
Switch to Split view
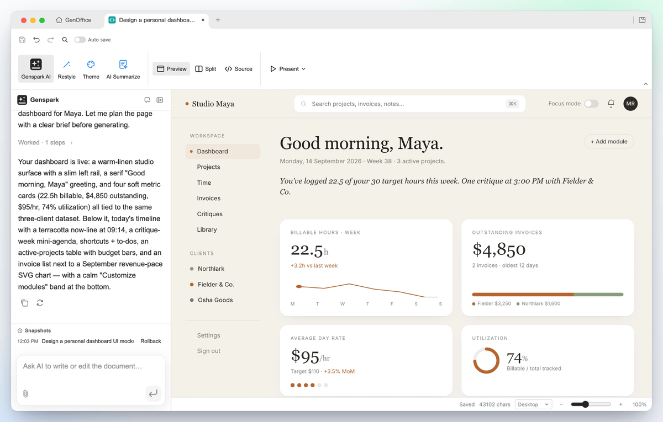[x=206, y=69]
